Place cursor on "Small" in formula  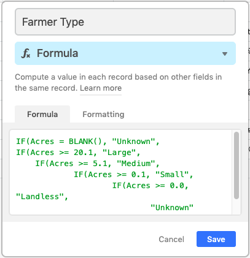coord(172,175)
